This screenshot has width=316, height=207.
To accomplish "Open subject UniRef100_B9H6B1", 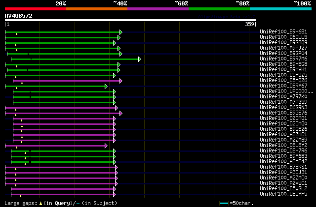I will pyautogui.click(x=283, y=31).
